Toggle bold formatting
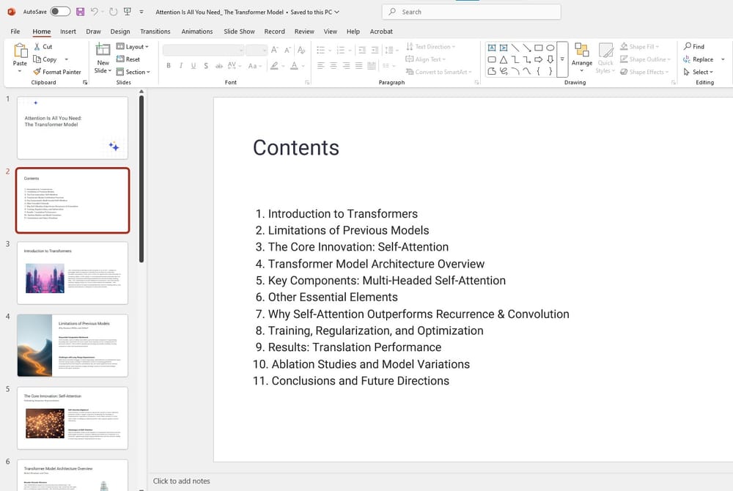The image size is (733, 491). (x=169, y=65)
